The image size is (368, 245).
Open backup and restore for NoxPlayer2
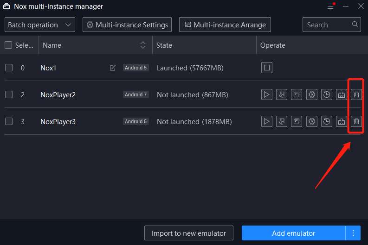click(327, 94)
